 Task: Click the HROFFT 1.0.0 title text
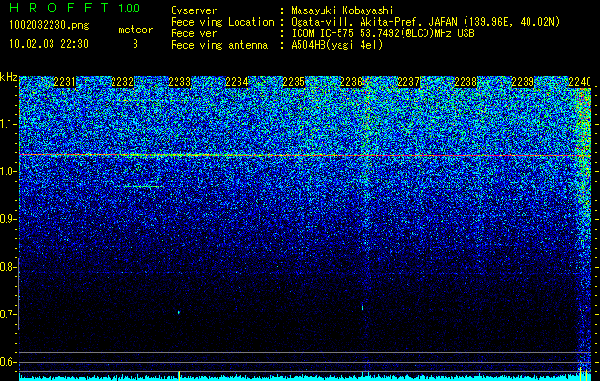point(75,8)
